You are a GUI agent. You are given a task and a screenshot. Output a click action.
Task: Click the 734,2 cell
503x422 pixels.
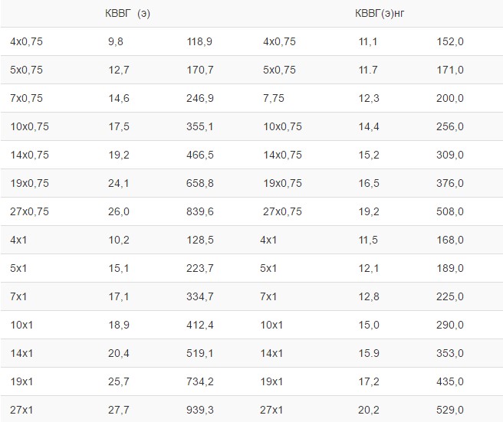200,382
